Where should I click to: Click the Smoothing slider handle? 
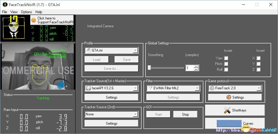click(149, 68)
